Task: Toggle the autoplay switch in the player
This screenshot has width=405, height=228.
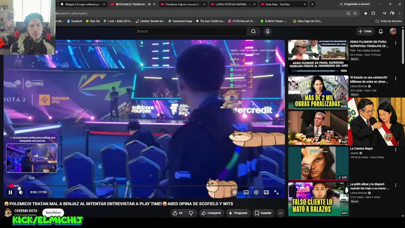Action: [234, 192]
